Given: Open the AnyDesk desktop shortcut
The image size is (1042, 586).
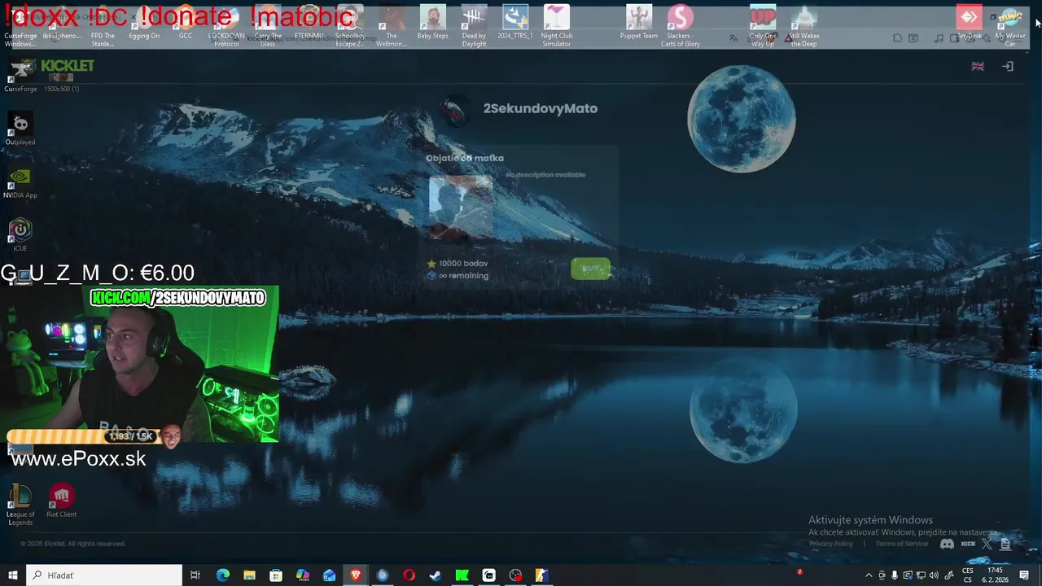Looking at the screenshot, I should 969,23.
